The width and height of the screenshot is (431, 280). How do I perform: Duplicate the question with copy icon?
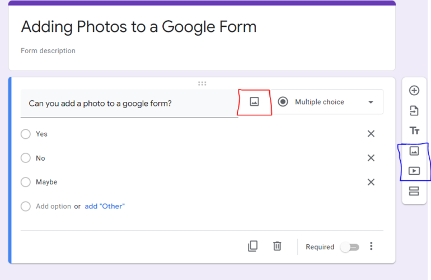tap(253, 246)
